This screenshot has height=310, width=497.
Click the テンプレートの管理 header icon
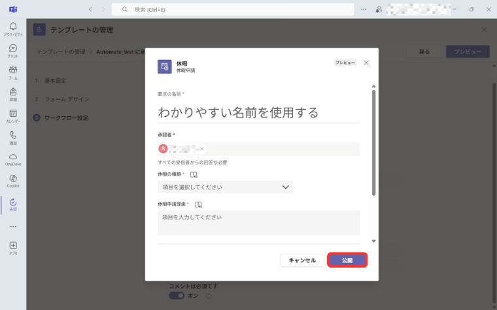pyautogui.click(x=39, y=29)
